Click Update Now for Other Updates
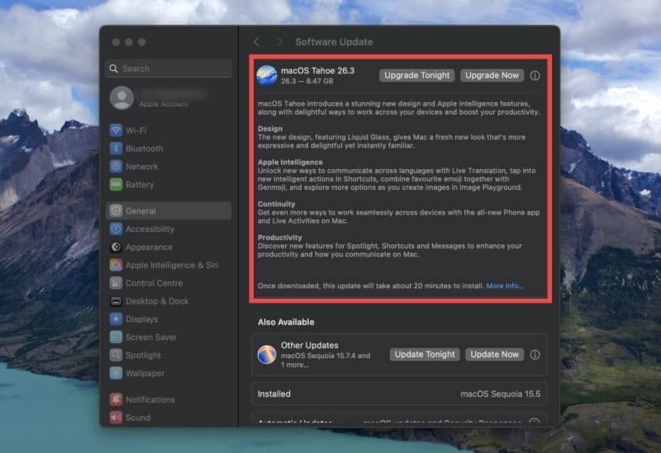Image resolution: width=661 pixels, height=453 pixels. point(494,355)
